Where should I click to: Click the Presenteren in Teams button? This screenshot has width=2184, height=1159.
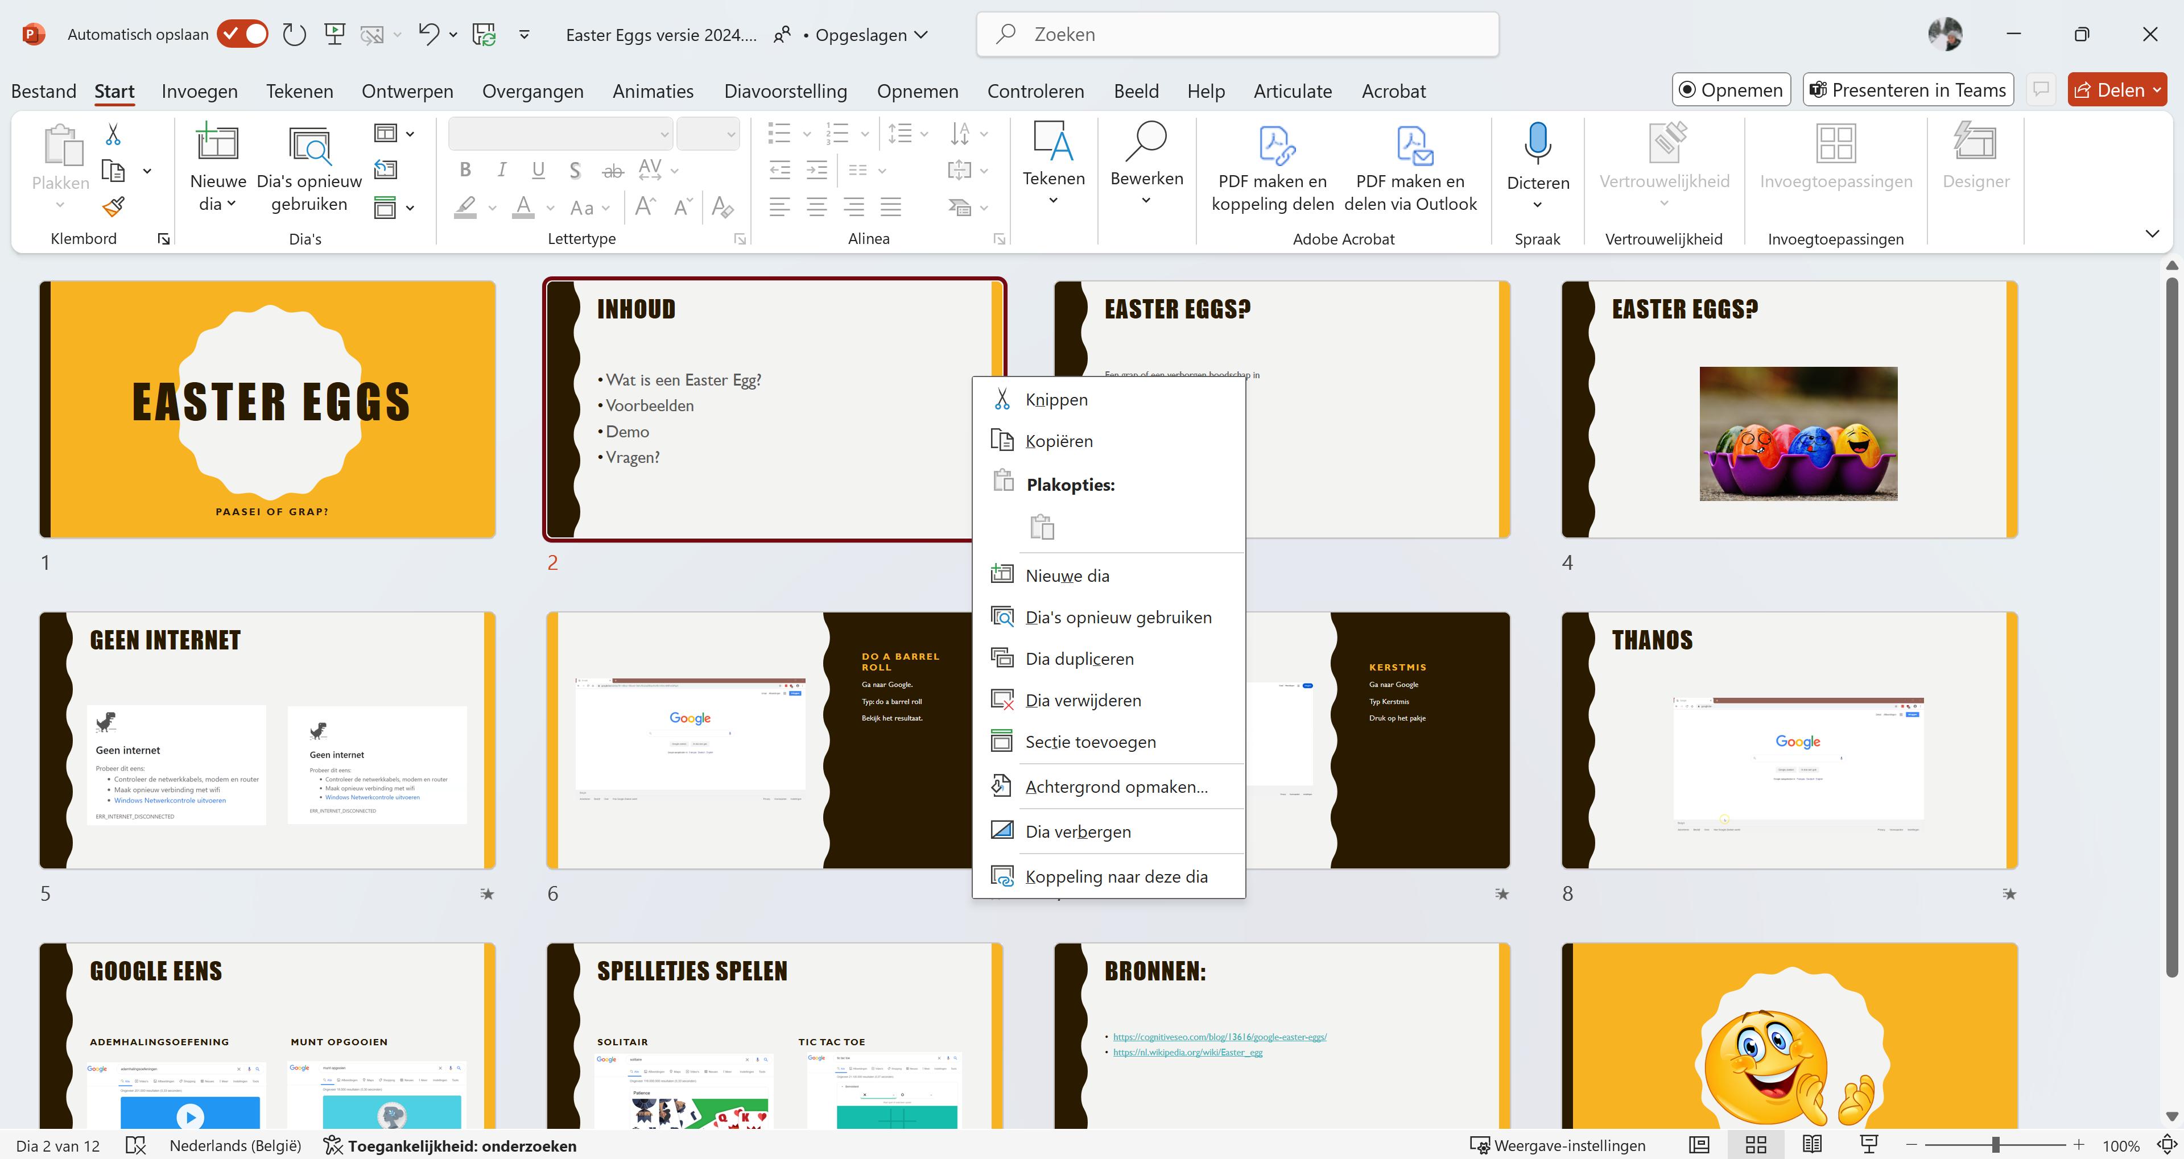(1908, 90)
